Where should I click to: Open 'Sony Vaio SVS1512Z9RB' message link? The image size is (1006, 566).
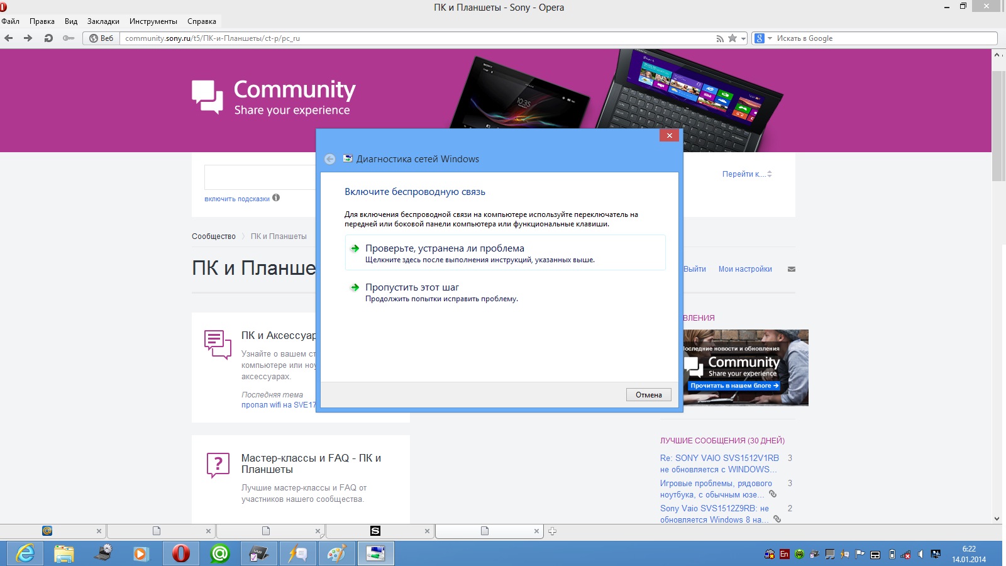pos(714,514)
